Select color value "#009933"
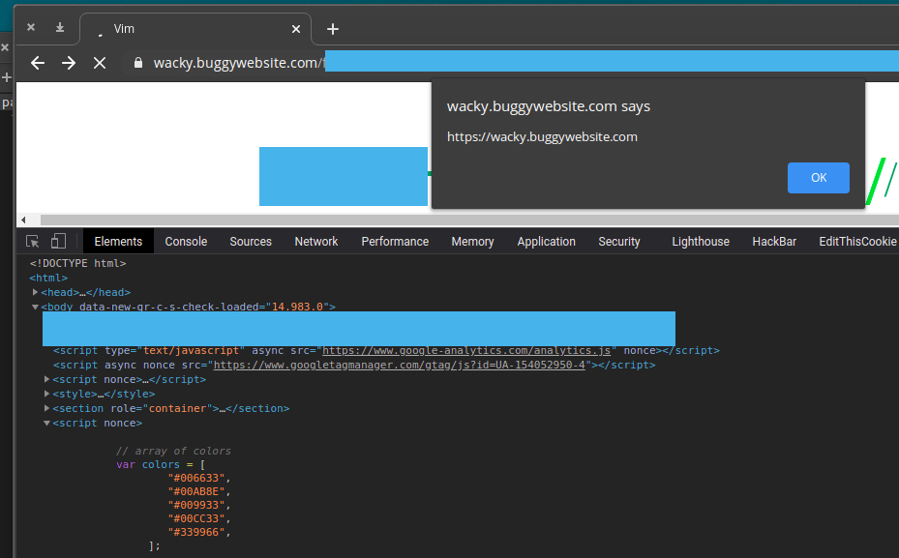Viewport: 899px width, 558px height. (x=196, y=505)
